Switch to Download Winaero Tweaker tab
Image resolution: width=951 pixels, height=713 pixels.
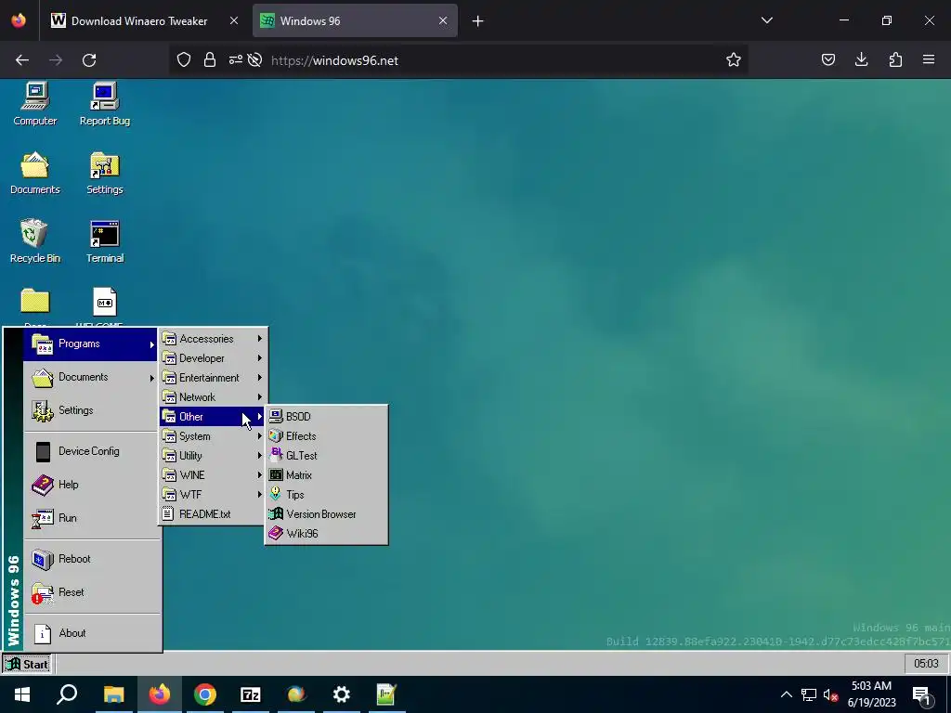[139, 20]
